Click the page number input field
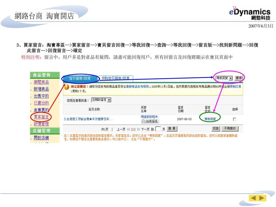The image size is (276, 207). (158, 129)
